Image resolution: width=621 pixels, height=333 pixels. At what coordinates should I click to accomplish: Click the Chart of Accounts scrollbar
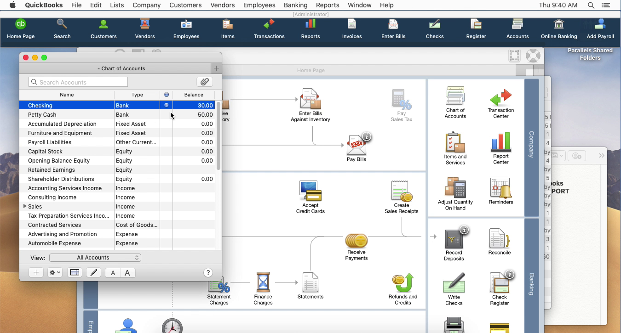coord(218,136)
